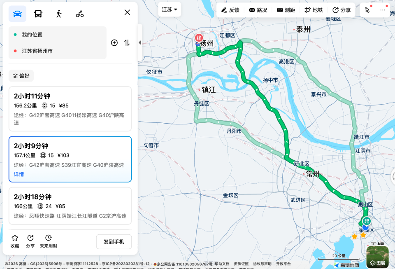Click the 发到手机 button
The height and width of the screenshot is (269, 395).
coord(114,242)
